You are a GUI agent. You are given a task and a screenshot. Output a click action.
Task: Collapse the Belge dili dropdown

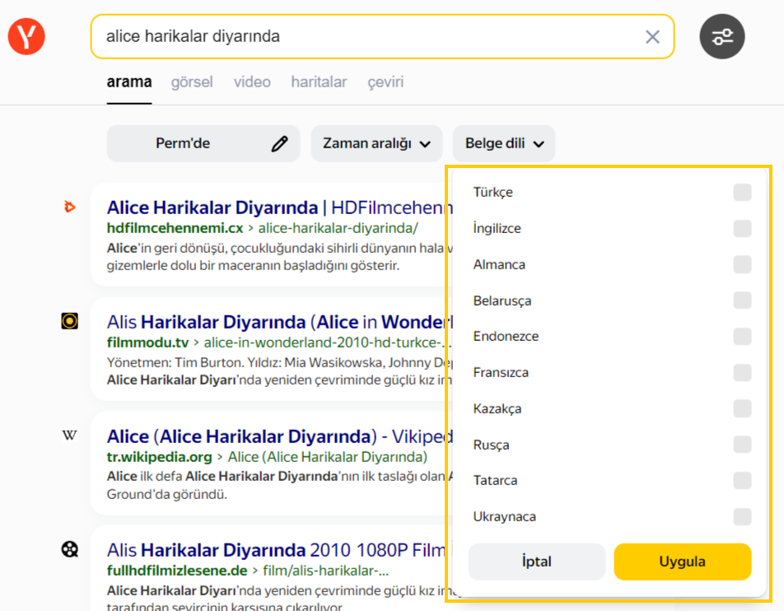(504, 144)
